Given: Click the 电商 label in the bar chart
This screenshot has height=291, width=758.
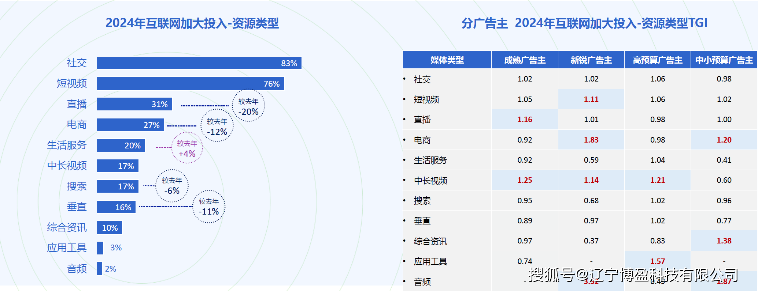Looking at the screenshot, I should click(77, 125).
